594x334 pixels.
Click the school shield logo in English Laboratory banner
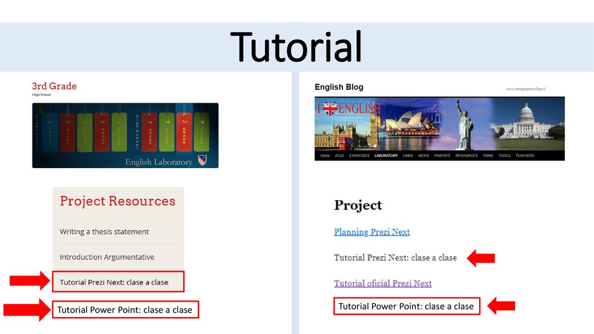click(x=202, y=160)
